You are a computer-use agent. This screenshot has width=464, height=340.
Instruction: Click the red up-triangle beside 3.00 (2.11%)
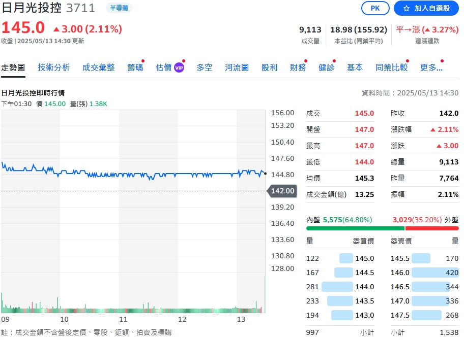56,29
